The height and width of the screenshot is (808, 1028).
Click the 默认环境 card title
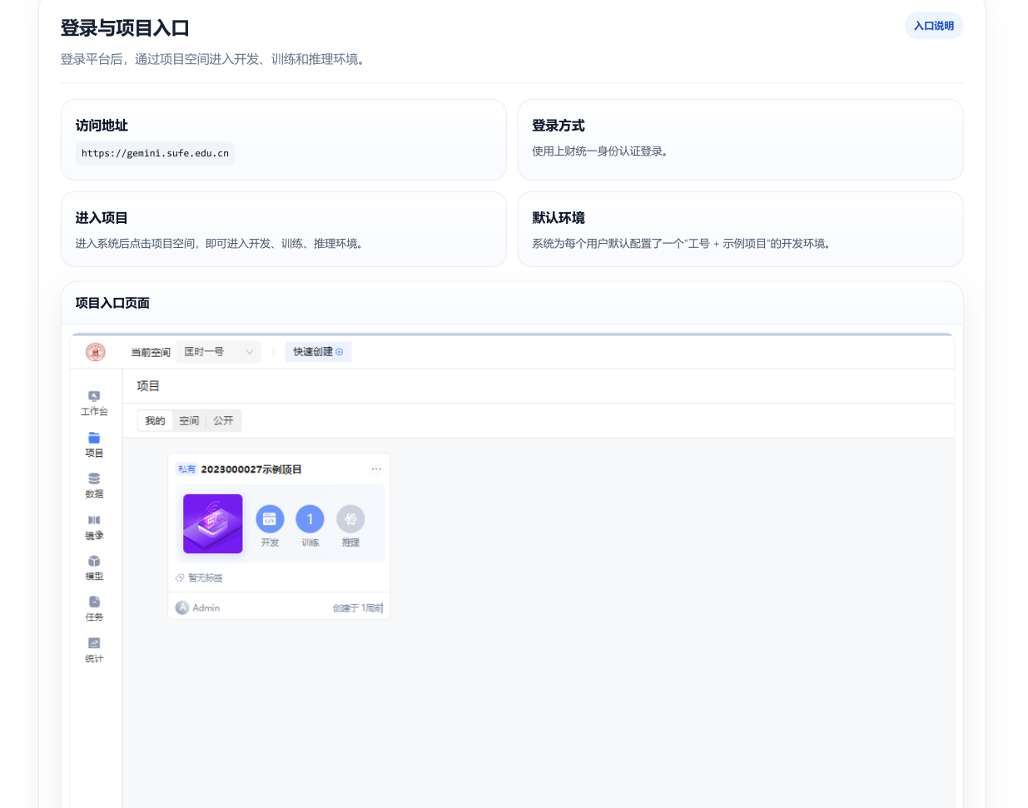coord(559,218)
